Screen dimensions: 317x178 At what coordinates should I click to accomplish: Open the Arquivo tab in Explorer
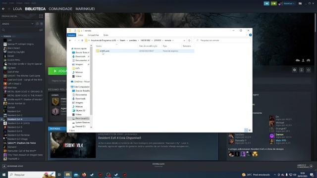pyautogui.click(x=71, y=35)
